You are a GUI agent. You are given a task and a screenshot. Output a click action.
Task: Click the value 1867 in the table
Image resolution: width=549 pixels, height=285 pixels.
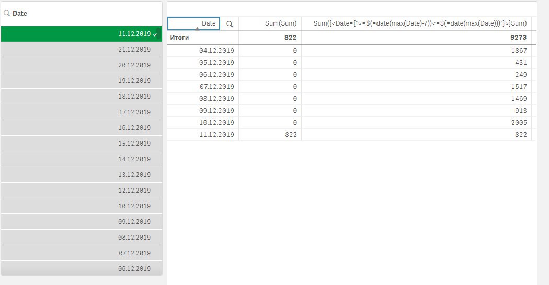point(519,51)
